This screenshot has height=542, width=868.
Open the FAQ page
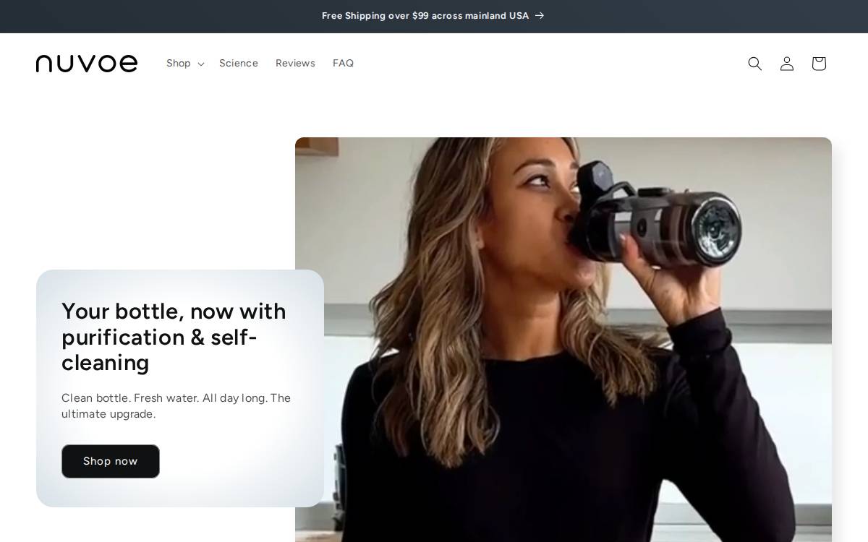click(343, 64)
